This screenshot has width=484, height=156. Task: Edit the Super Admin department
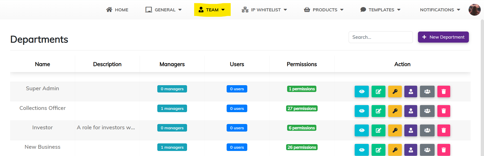point(378,91)
